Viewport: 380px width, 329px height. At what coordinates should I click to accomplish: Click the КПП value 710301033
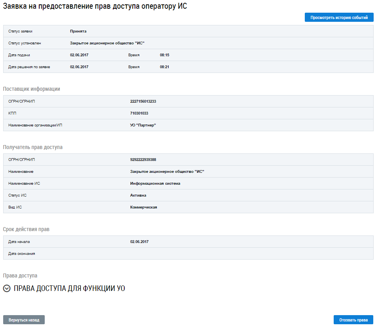coord(139,113)
